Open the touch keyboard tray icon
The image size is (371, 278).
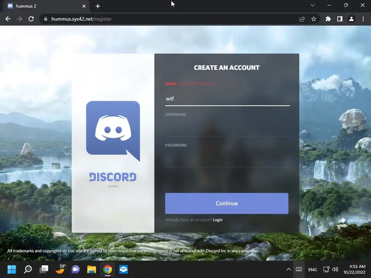(299, 269)
